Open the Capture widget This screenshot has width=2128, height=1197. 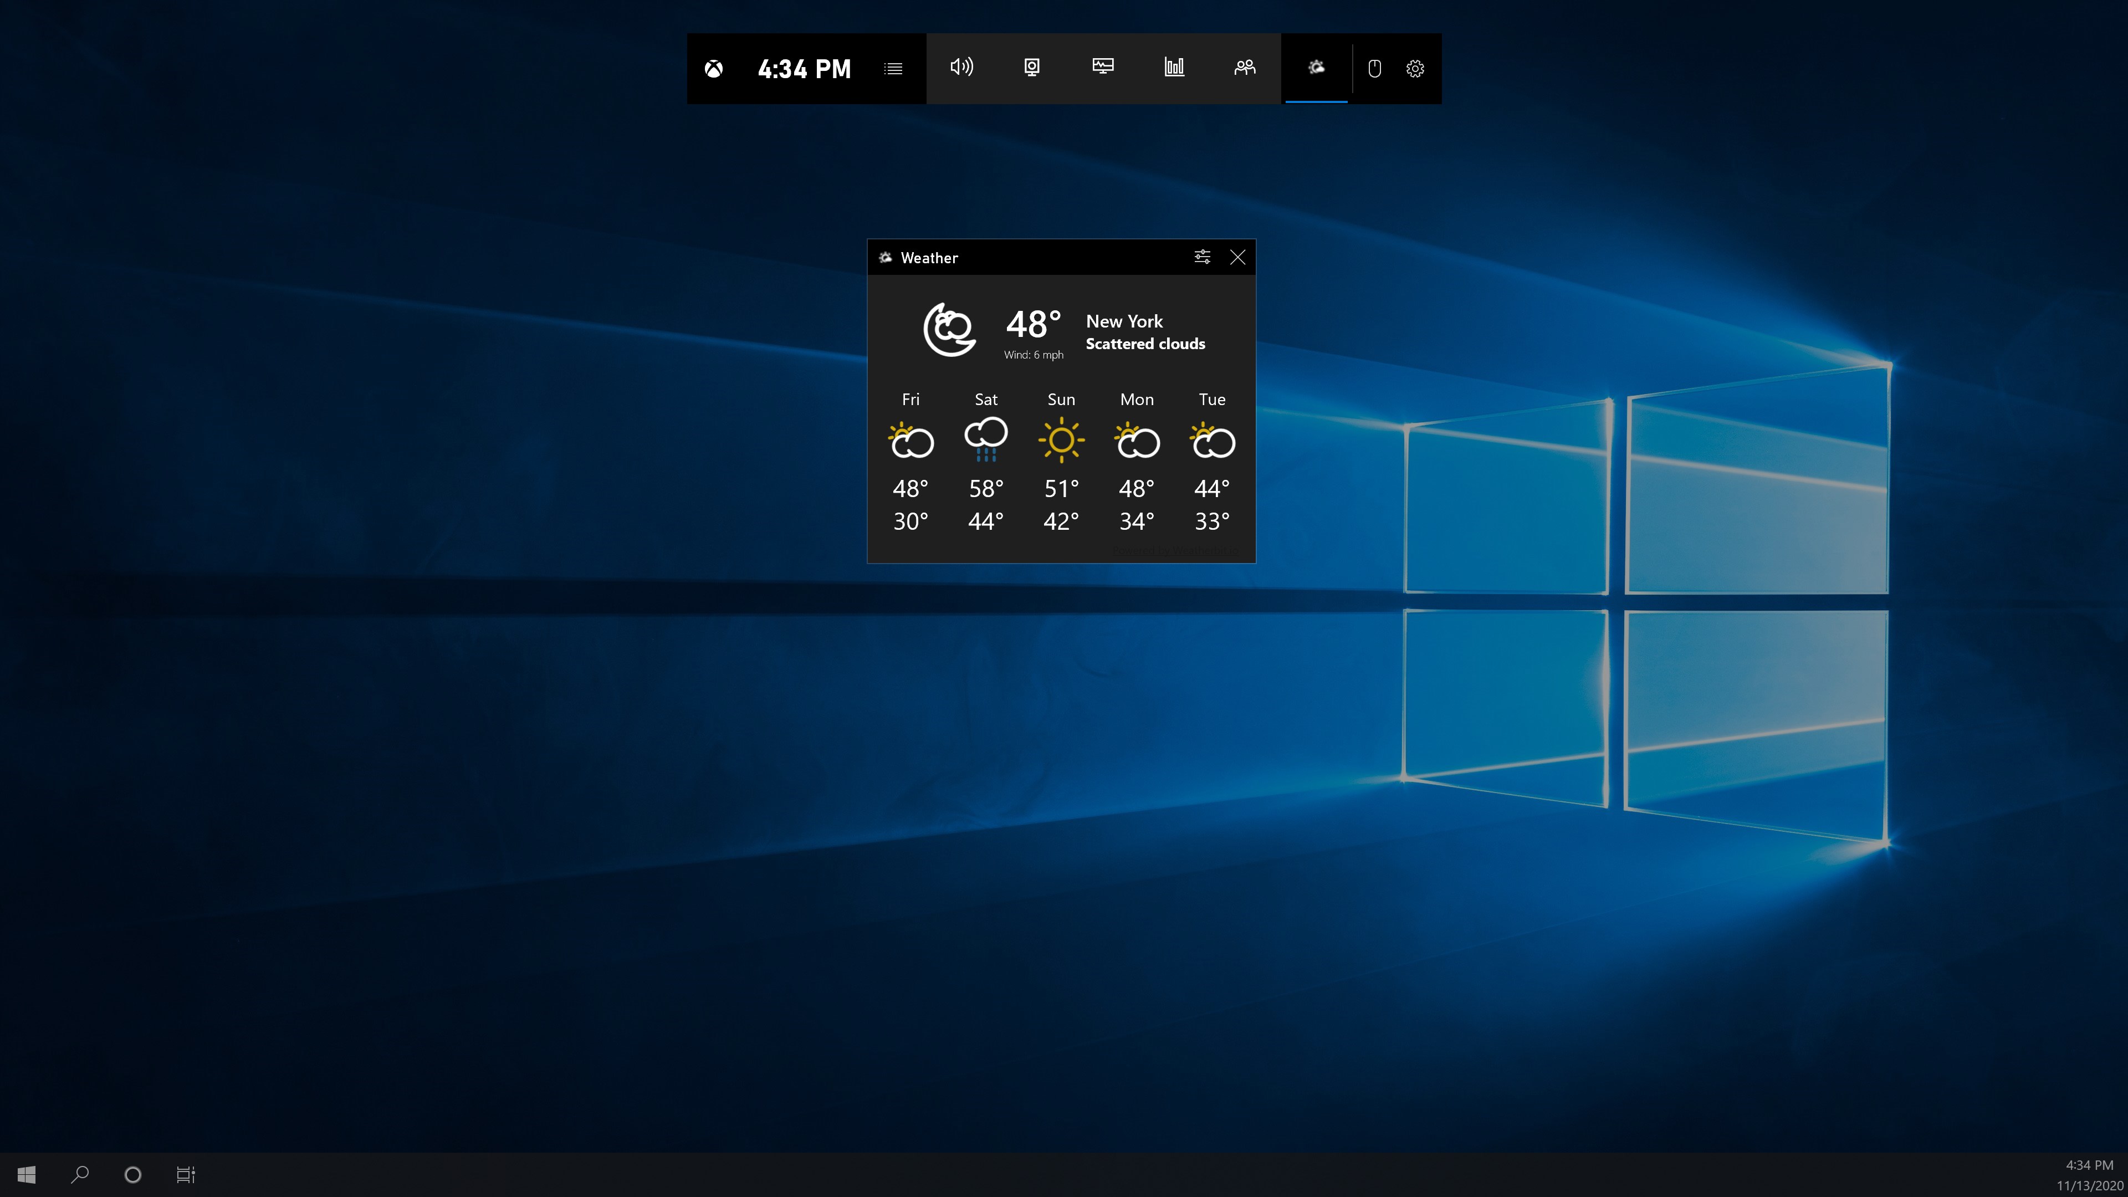pos(1032,69)
